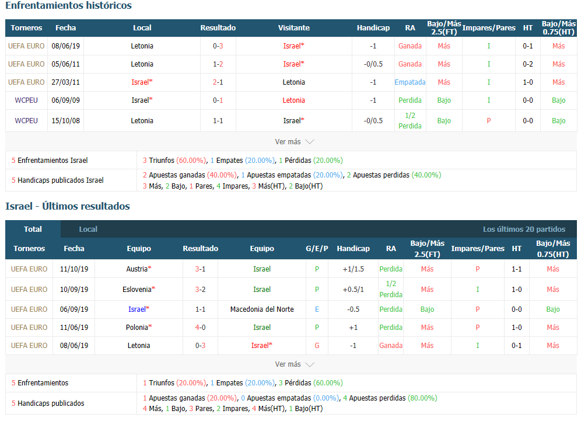
Task: Open UEFA EURO link for 05/06/11 match
Action: tap(26, 64)
